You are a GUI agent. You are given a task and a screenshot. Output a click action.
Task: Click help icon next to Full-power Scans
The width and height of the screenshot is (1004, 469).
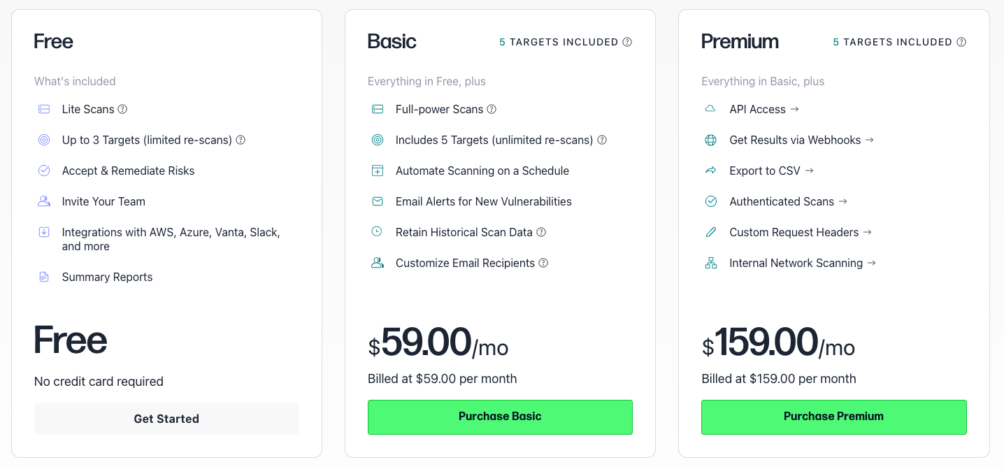492,109
